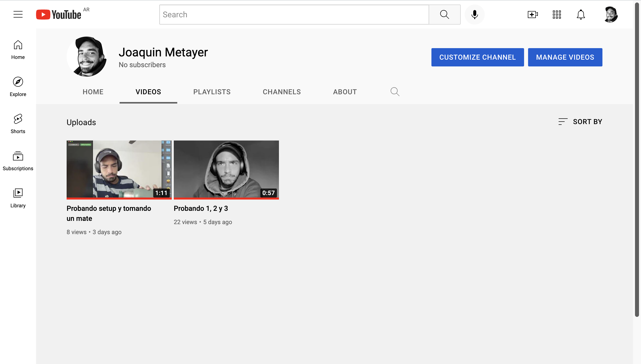Open the YouTube apps grid
Screen dimensions: 641x364
pyautogui.click(x=557, y=15)
